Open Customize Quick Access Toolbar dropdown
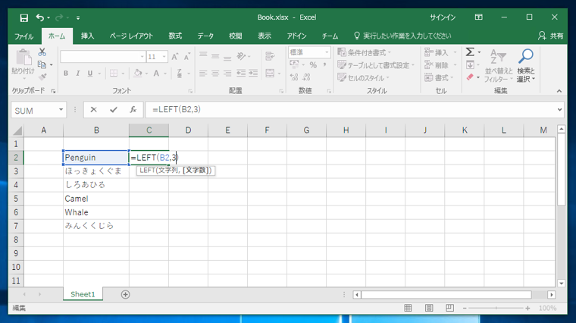 pos(78,17)
